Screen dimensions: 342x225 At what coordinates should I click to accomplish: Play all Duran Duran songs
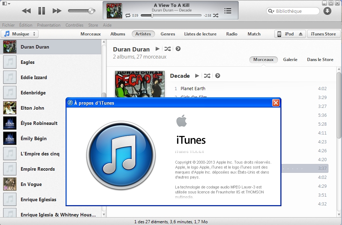click(x=157, y=49)
